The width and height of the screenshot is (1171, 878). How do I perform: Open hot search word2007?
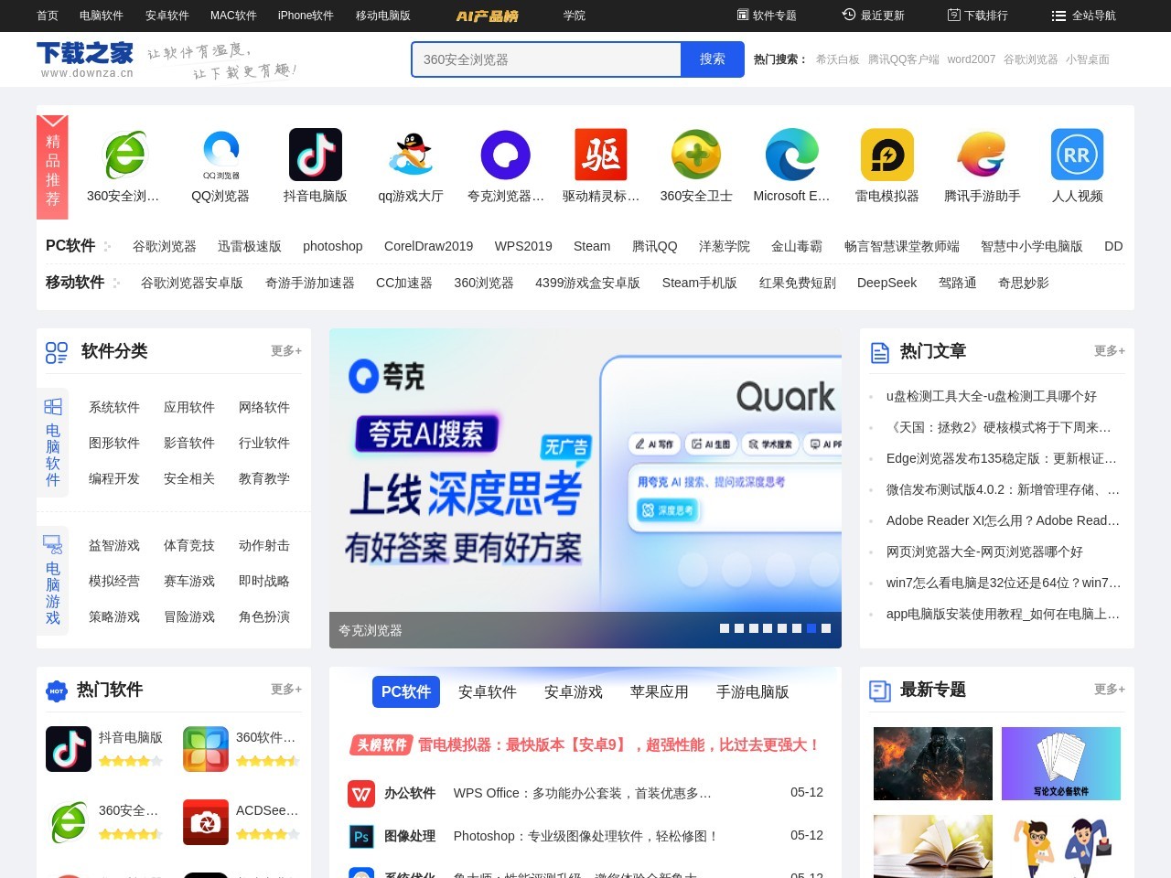tap(972, 59)
